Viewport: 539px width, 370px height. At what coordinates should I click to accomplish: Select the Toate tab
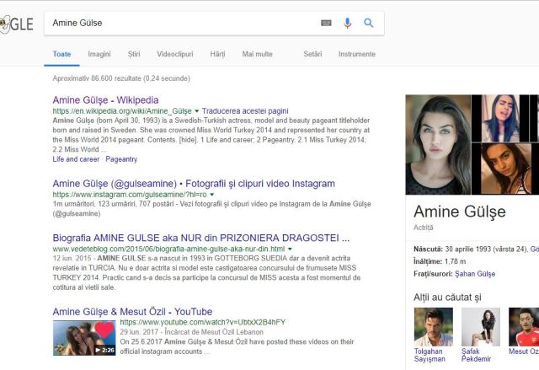(x=61, y=54)
